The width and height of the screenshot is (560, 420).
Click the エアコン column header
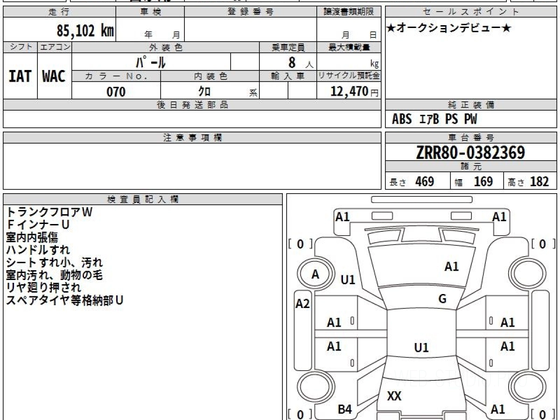(x=54, y=47)
